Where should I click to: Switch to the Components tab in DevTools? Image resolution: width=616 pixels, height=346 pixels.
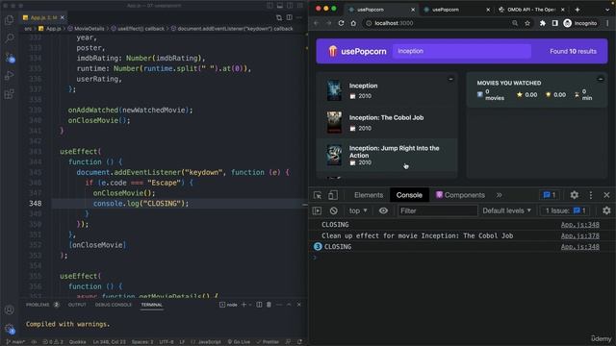coord(460,195)
